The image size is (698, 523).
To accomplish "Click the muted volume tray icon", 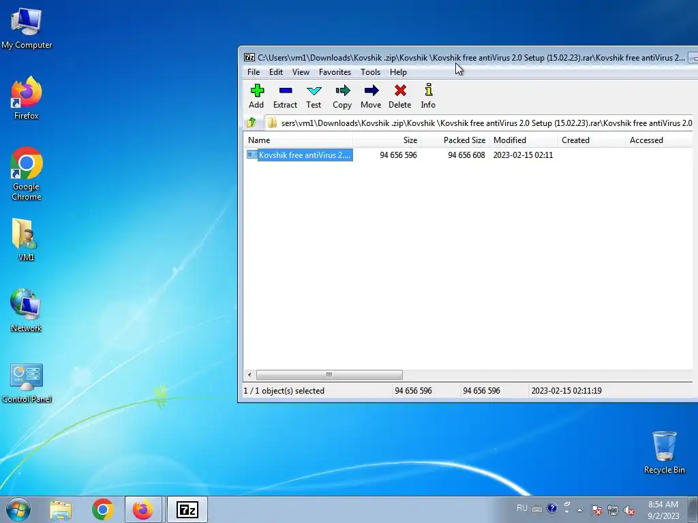I will [x=629, y=510].
